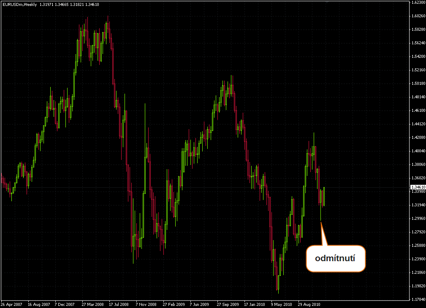
Task: Select the 17 Jan 2010 date label
Action: 254,305
